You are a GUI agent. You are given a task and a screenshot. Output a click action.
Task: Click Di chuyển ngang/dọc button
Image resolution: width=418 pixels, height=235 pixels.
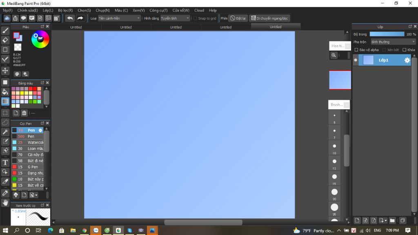pos(269,18)
